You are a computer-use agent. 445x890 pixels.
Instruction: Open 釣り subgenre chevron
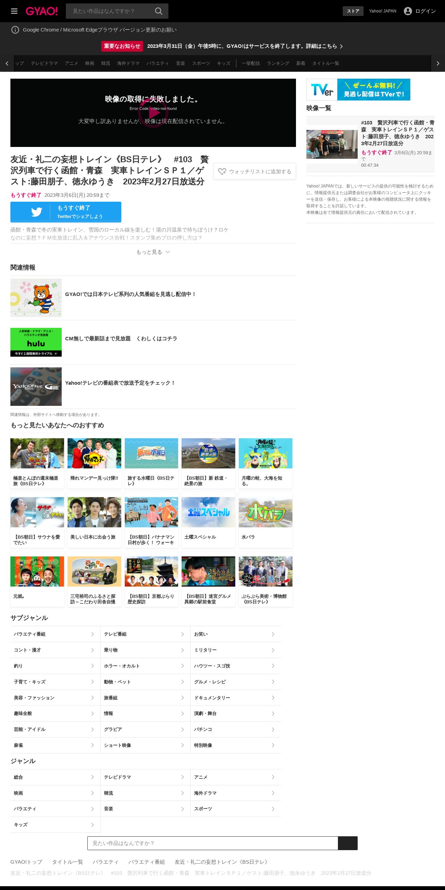point(92,666)
